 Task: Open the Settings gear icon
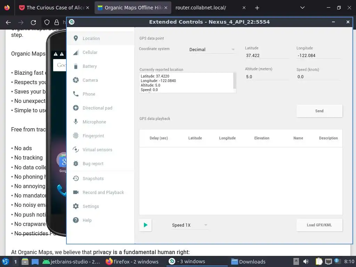point(76,206)
